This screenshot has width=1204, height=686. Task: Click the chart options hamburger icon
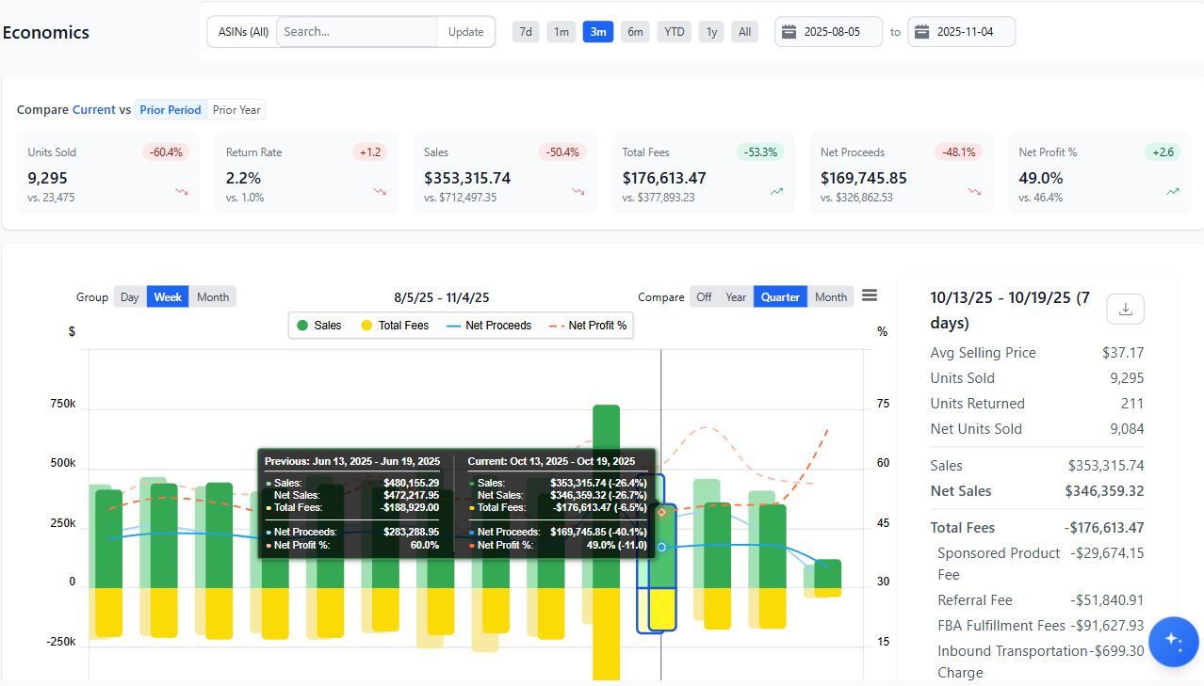[x=869, y=295]
